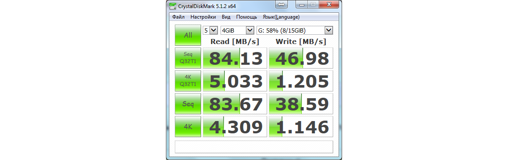This screenshot has width=508, height=160.
Task: Run the plain 4K test
Action: point(188,126)
